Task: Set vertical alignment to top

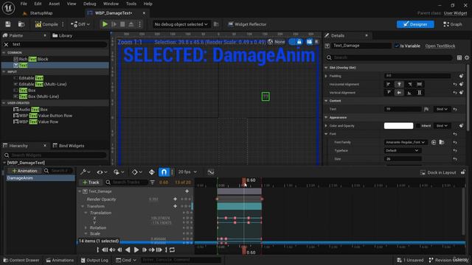Action: [x=389, y=93]
